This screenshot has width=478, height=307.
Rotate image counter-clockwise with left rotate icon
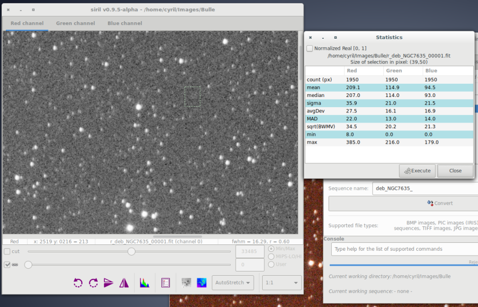78,283
